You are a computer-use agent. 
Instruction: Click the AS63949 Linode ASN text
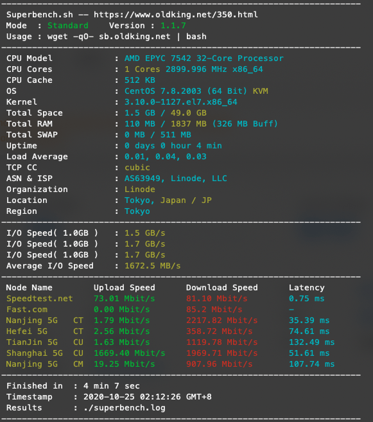(x=176, y=179)
